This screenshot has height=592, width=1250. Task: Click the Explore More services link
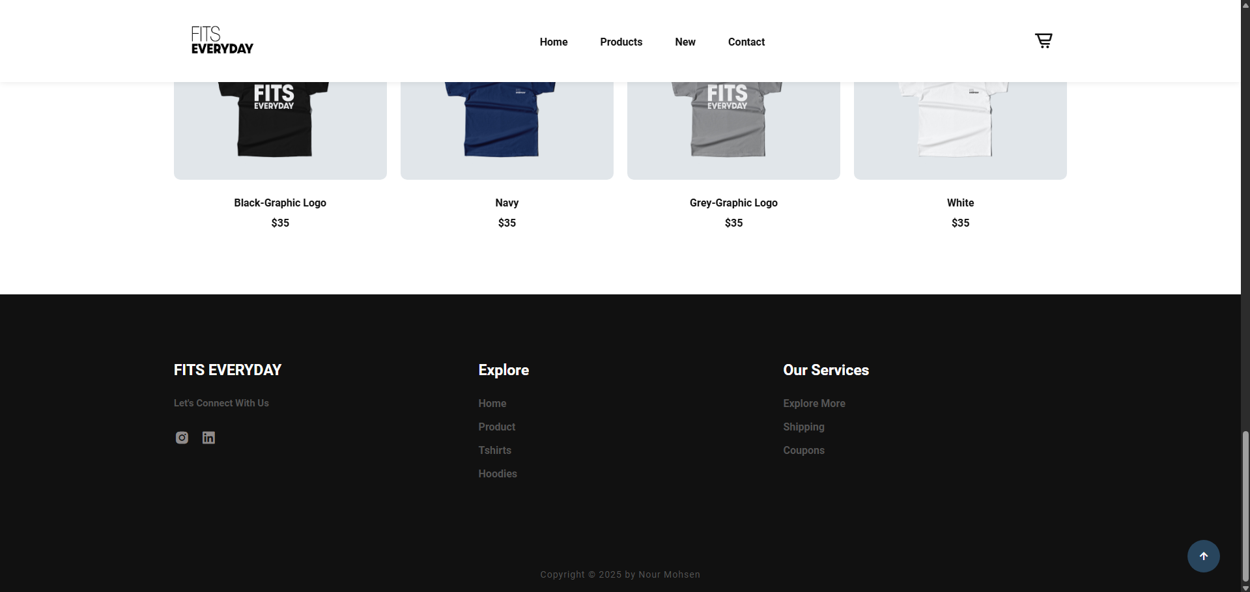(814, 404)
